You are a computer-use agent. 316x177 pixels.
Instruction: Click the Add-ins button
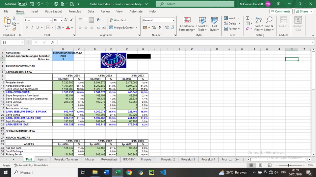(x=283, y=22)
